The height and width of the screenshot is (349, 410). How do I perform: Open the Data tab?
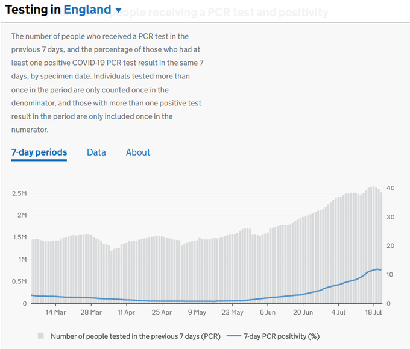click(x=96, y=152)
